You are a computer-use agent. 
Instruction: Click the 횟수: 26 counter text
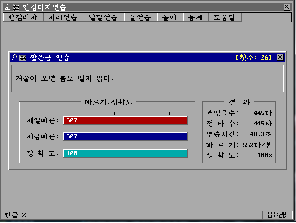coord(254,57)
